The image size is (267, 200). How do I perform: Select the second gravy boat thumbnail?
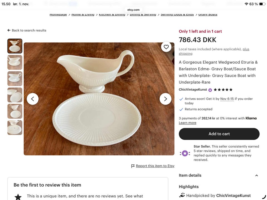15,62
